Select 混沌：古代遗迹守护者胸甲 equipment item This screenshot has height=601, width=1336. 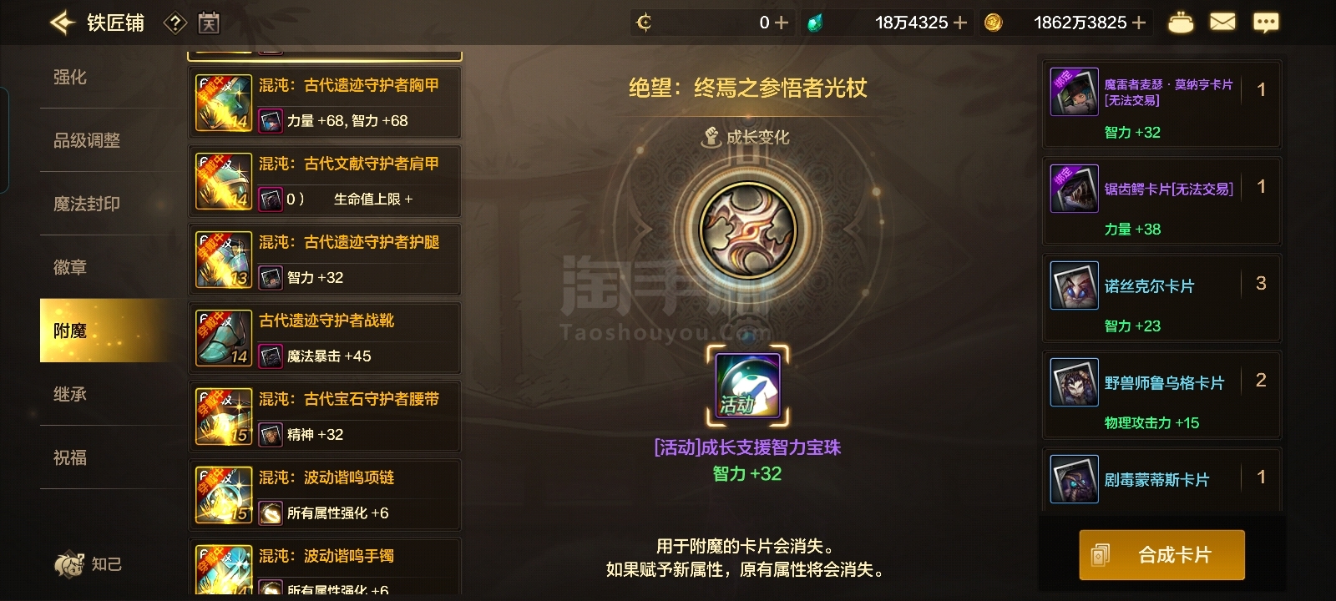point(326,103)
